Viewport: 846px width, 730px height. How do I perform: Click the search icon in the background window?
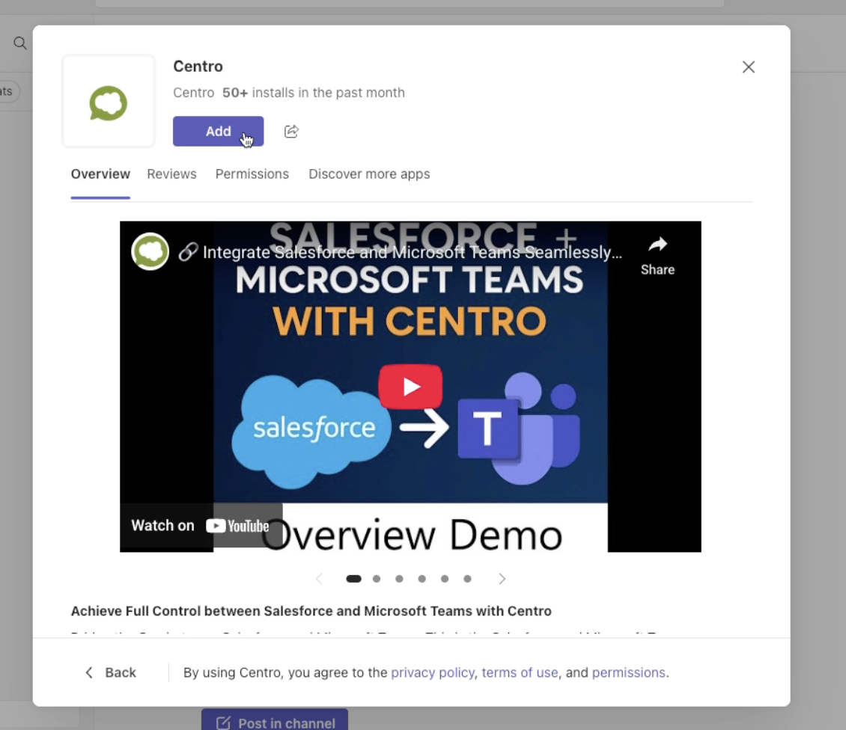coord(20,43)
